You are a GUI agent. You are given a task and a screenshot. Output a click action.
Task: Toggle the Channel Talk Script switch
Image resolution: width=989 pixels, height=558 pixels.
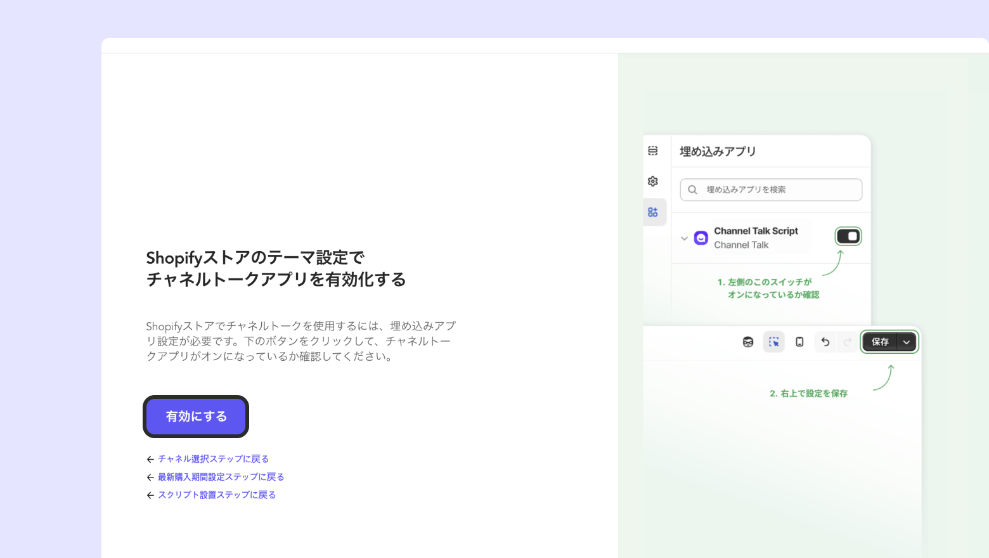click(x=848, y=237)
